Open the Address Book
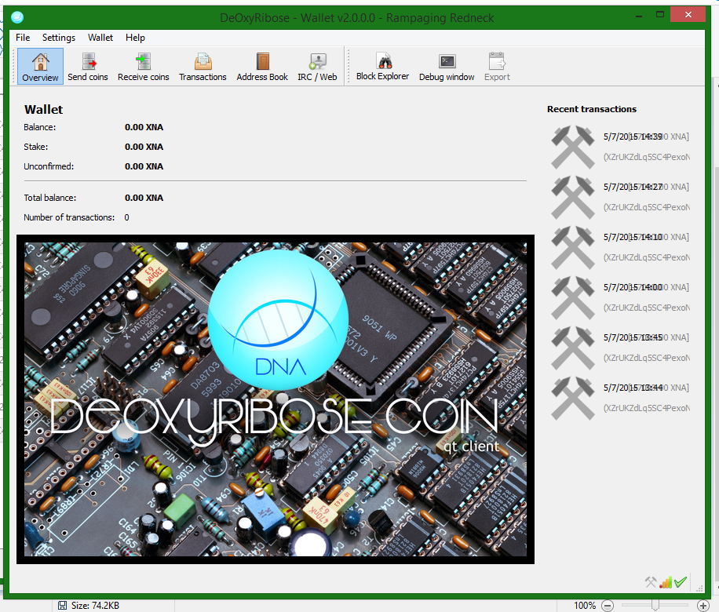This screenshot has height=612, width=719. click(x=262, y=67)
